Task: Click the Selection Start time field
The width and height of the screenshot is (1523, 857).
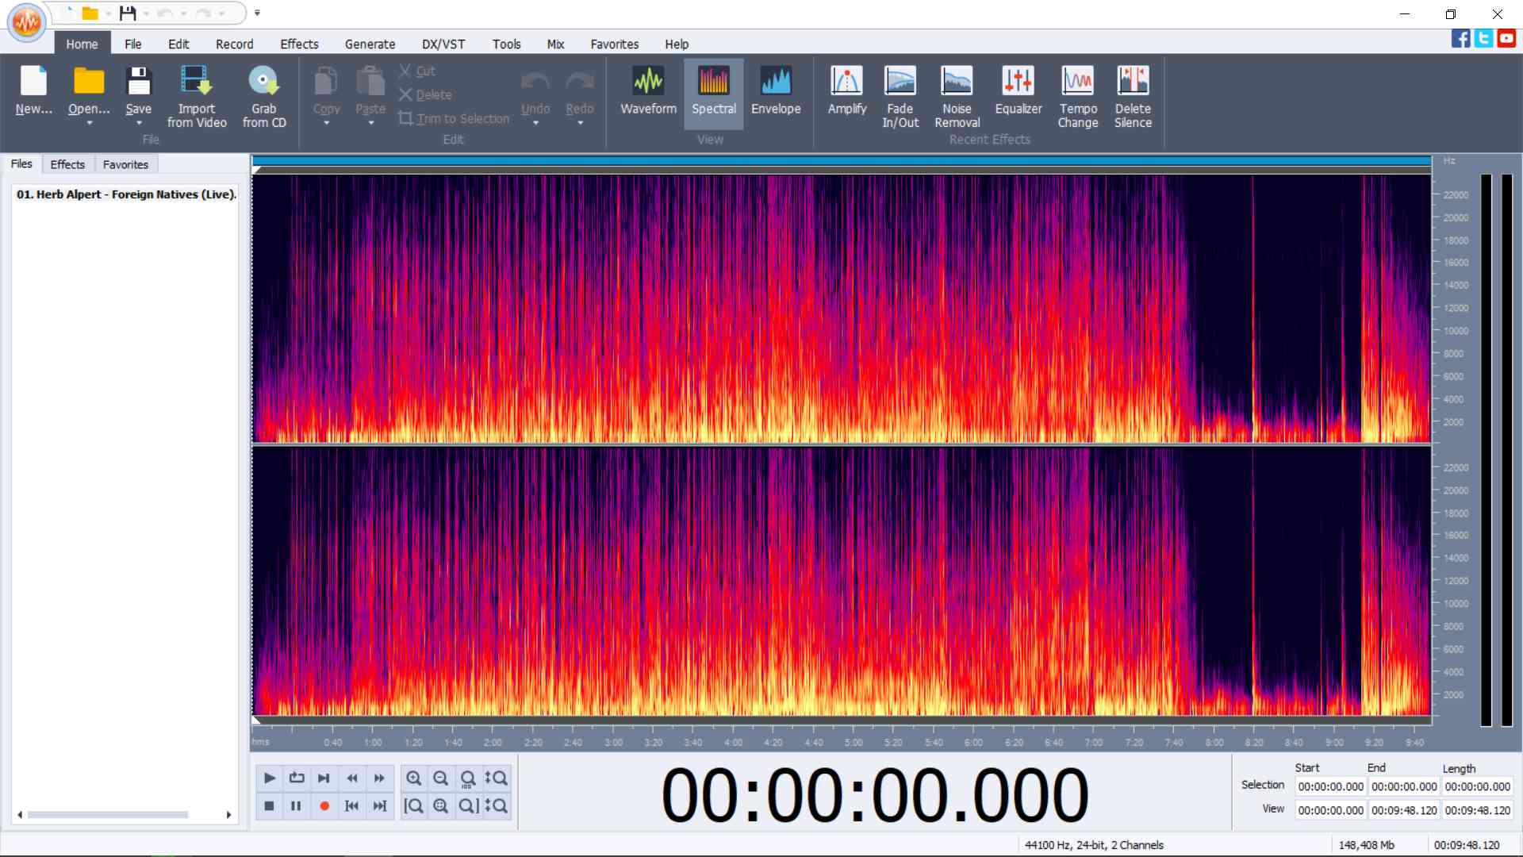Action: point(1330,787)
